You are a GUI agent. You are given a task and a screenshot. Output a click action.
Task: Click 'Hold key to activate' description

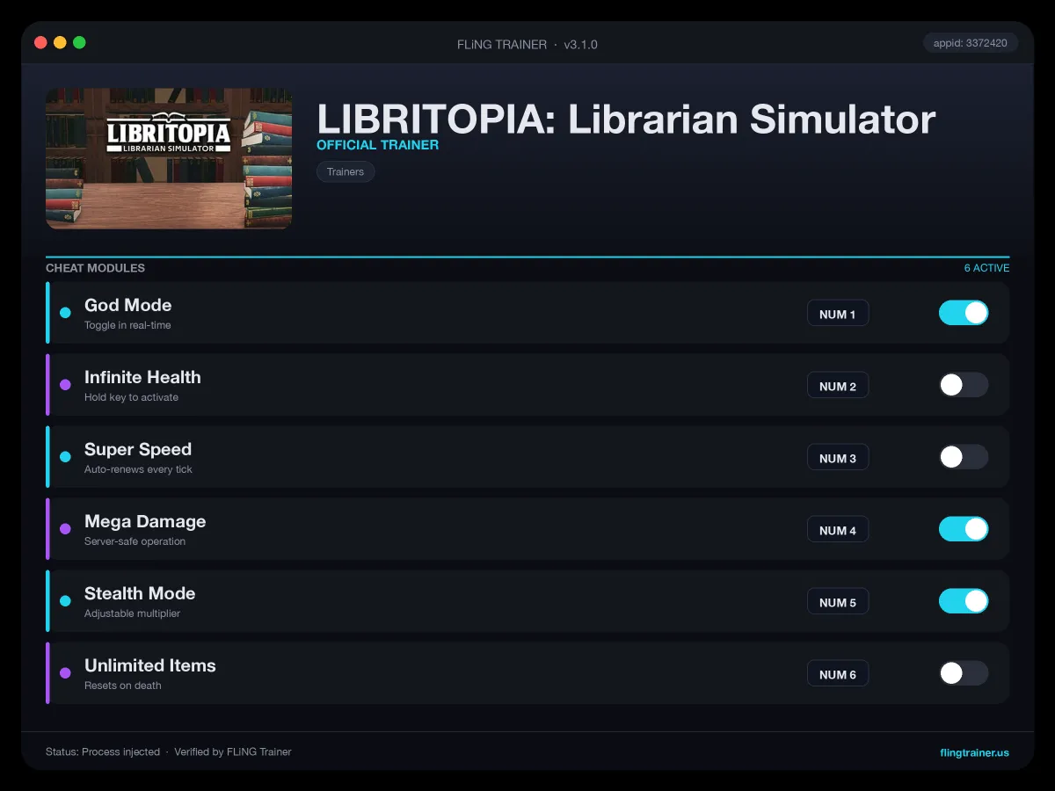pos(131,397)
